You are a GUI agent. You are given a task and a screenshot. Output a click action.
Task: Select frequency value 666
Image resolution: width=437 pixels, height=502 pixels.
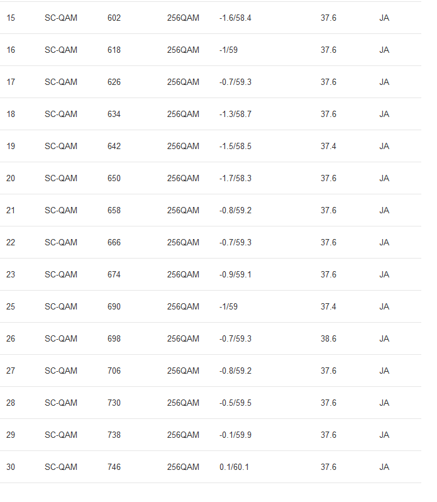click(x=114, y=243)
